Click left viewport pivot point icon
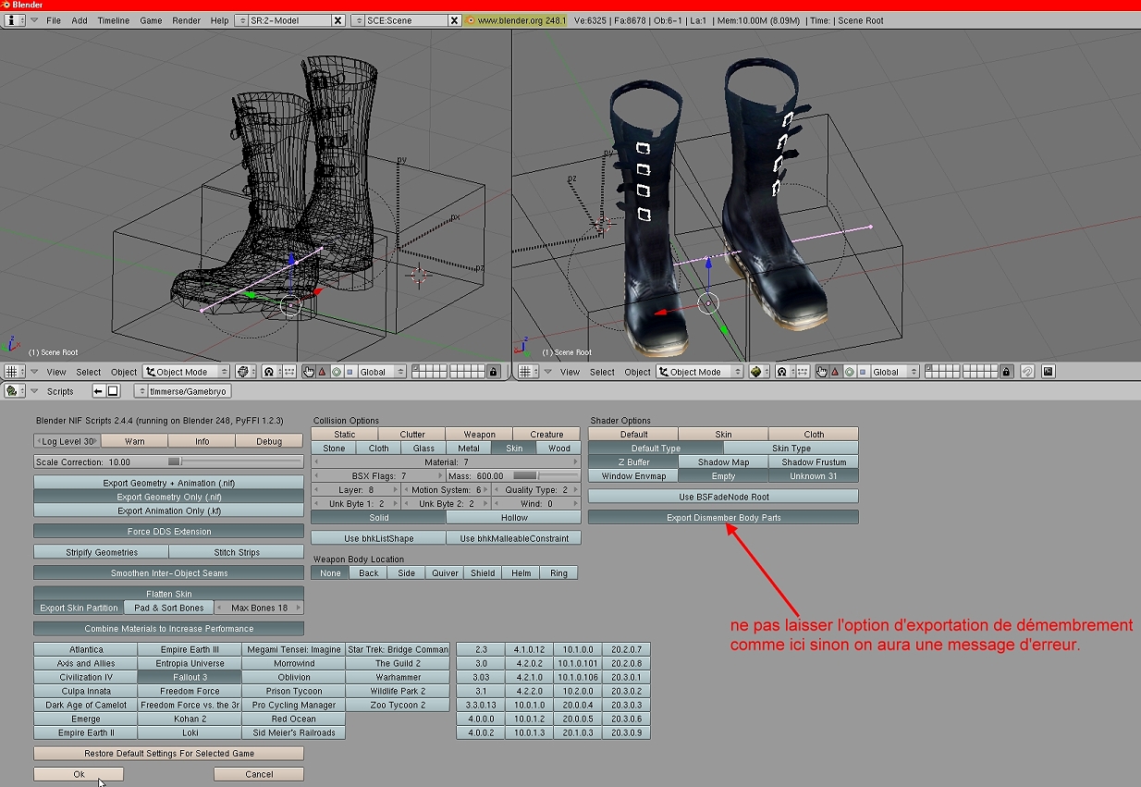1141x787 pixels. point(271,372)
